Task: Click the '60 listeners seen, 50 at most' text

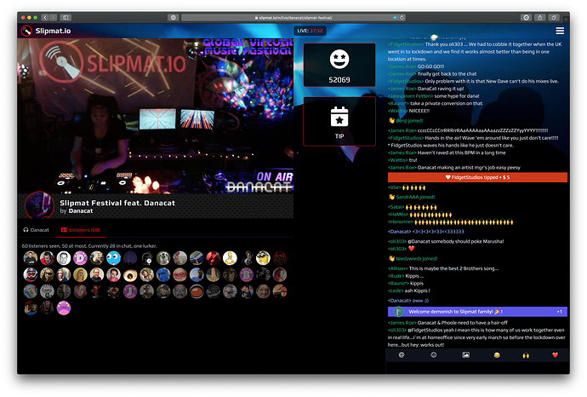Action: [x=89, y=246]
